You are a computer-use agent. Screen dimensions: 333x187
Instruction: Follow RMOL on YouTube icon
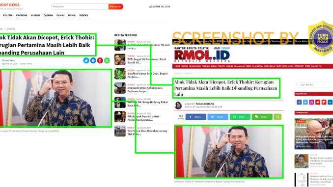317,102
